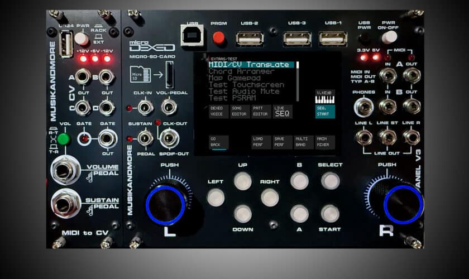Image resolution: width=469 pixels, height=279 pixels.
Task: Click the large SUSTAIN PEDAL jack
Action: pyautogui.click(x=64, y=204)
